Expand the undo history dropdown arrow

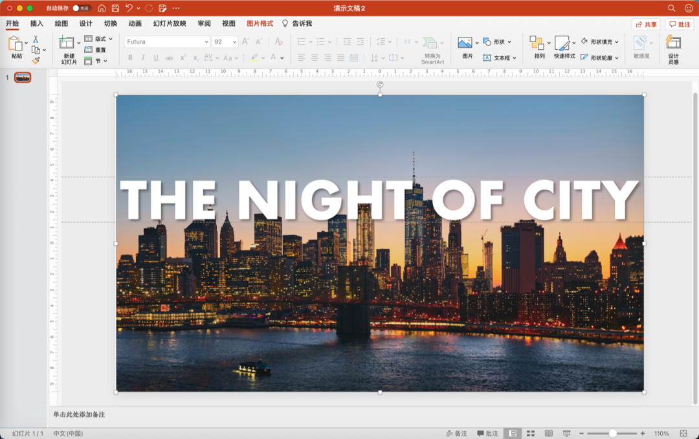point(139,8)
